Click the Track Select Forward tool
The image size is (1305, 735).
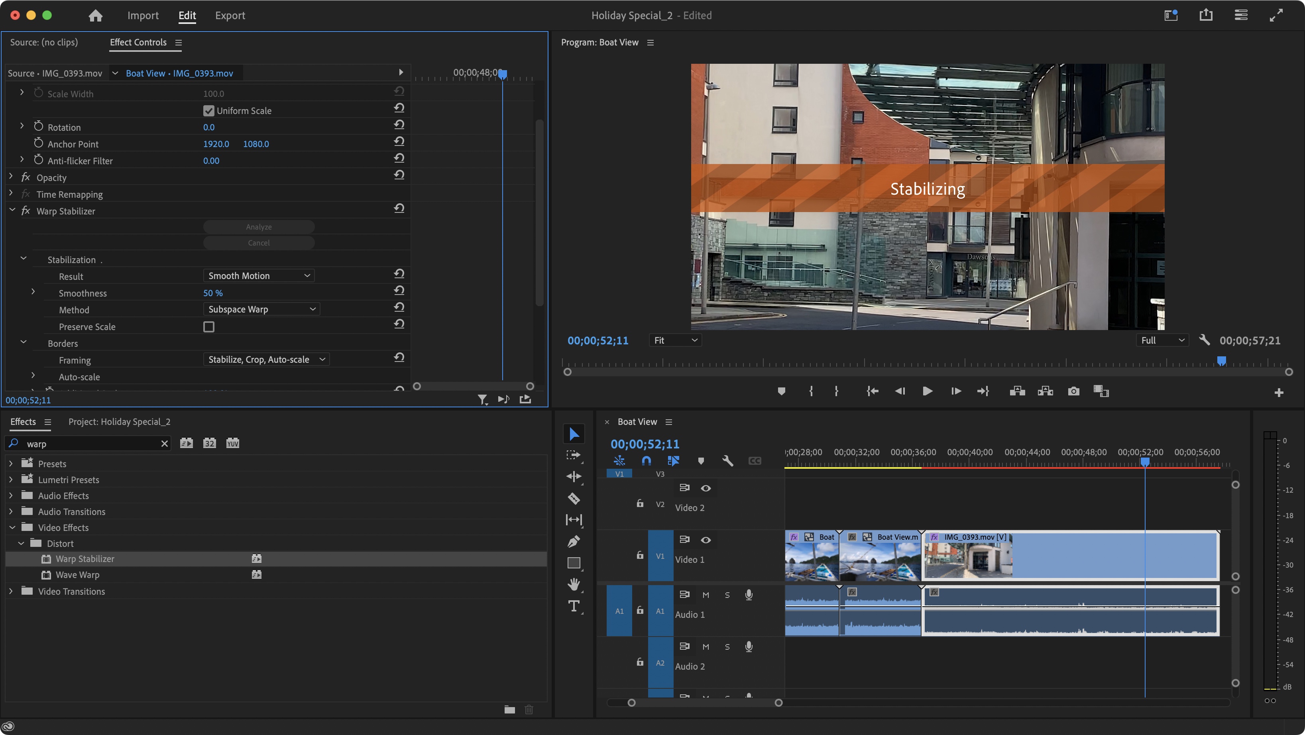(574, 456)
